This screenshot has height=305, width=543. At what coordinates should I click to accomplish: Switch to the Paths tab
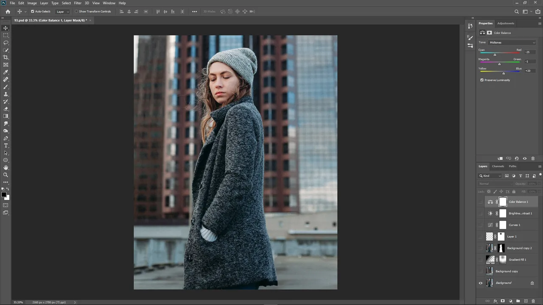(512, 166)
